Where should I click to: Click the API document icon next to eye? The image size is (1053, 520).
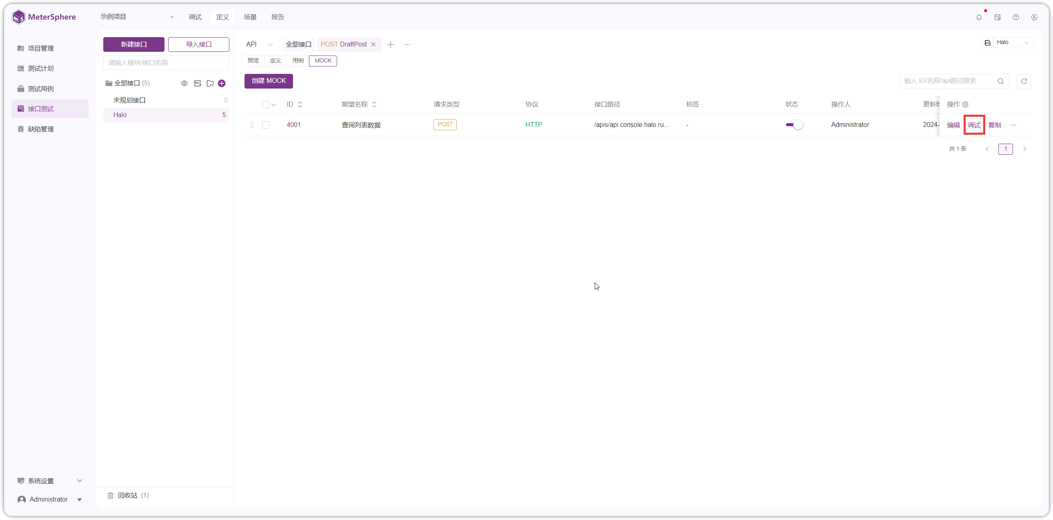(198, 83)
